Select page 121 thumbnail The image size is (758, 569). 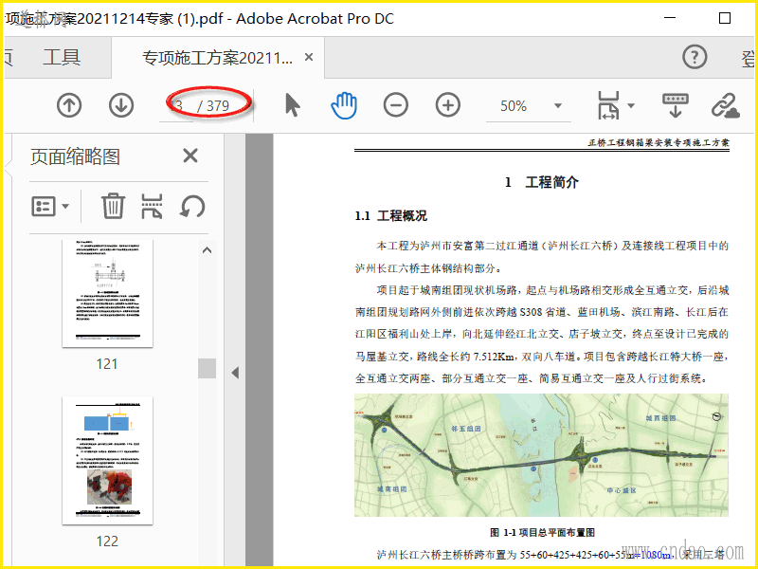click(107, 294)
